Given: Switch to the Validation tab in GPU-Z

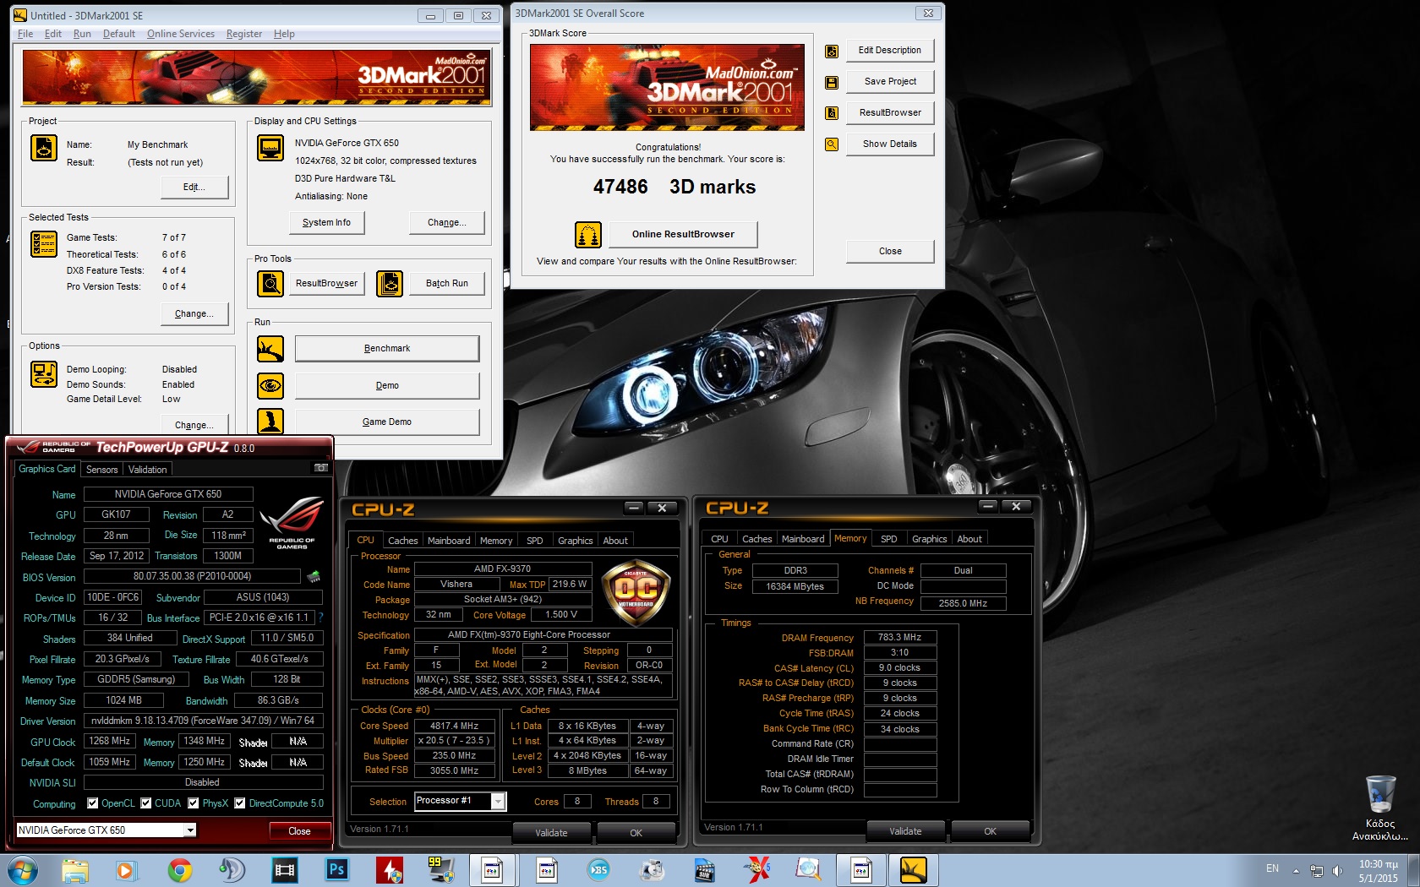Looking at the screenshot, I should pos(148,470).
